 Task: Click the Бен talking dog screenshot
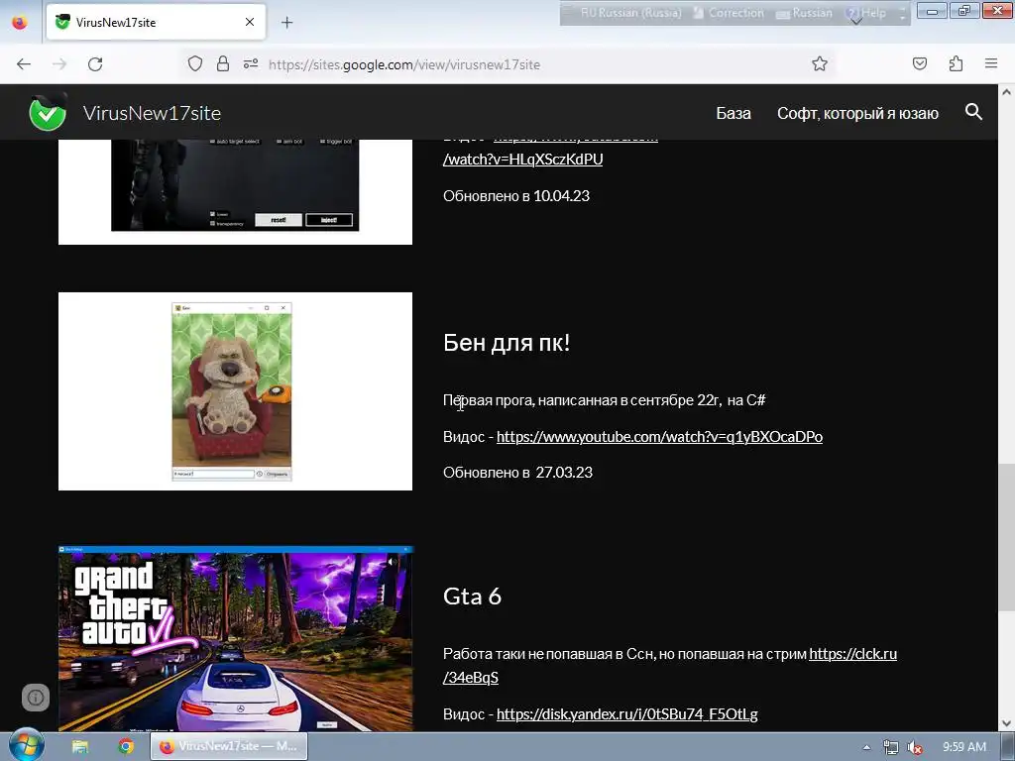235,390
